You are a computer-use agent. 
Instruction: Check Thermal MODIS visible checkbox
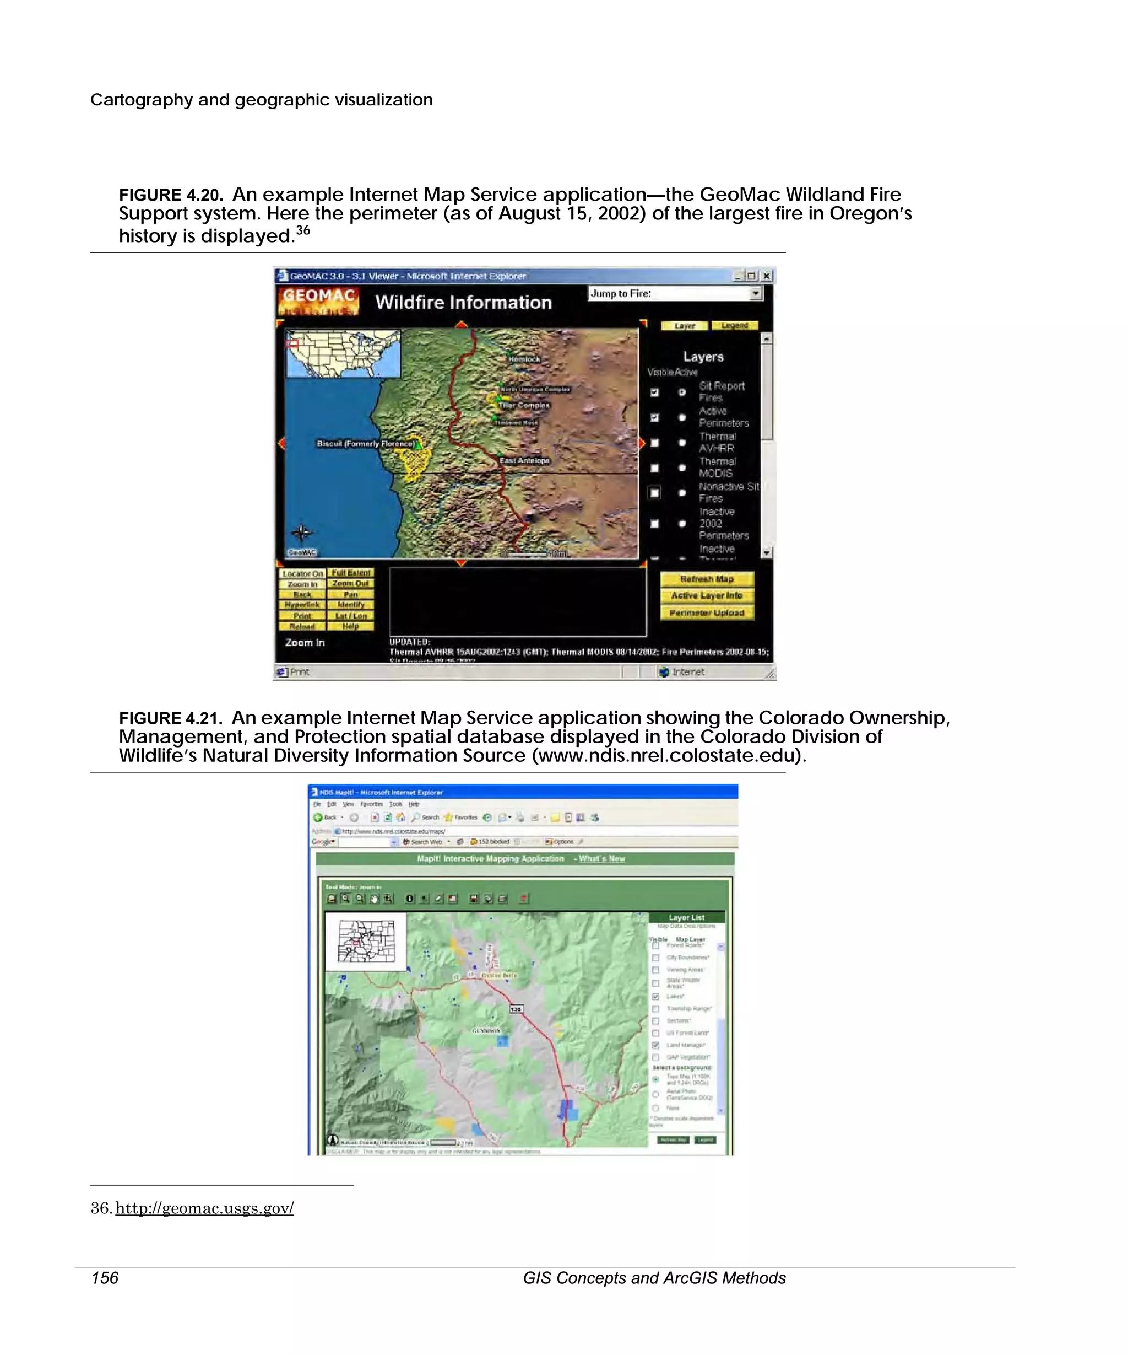tap(655, 468)
